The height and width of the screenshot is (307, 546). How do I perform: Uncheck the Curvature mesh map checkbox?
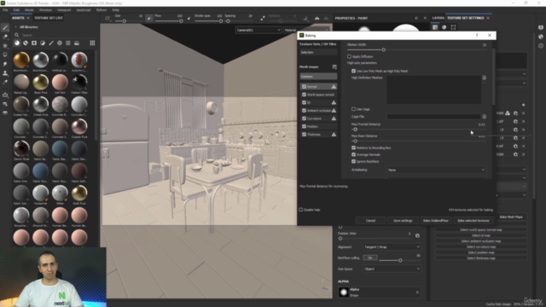click(304, 119)
